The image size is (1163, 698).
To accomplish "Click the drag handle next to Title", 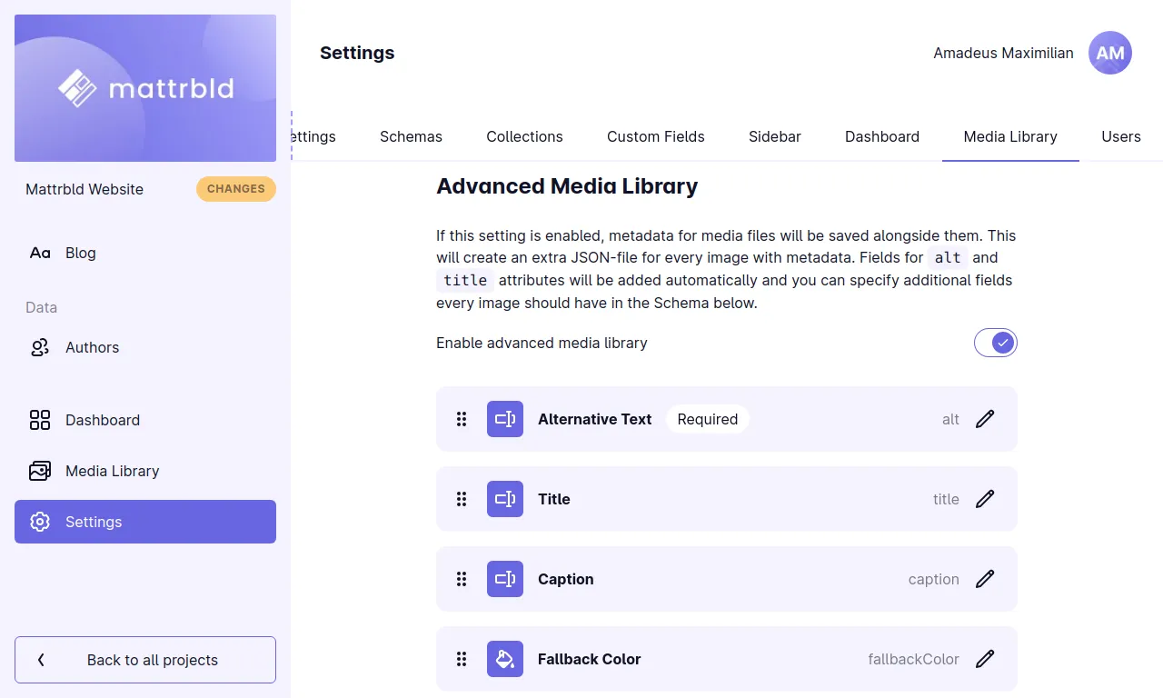I will (462, 499).
